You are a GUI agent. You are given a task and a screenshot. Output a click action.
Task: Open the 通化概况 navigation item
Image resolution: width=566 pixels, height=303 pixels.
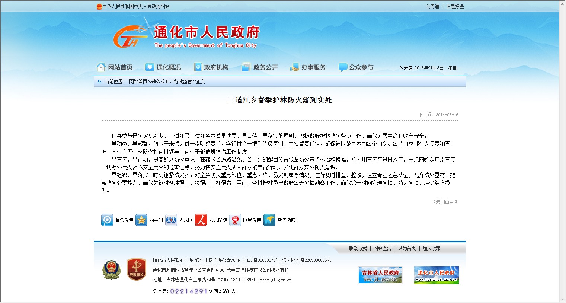tap(163, 67)
